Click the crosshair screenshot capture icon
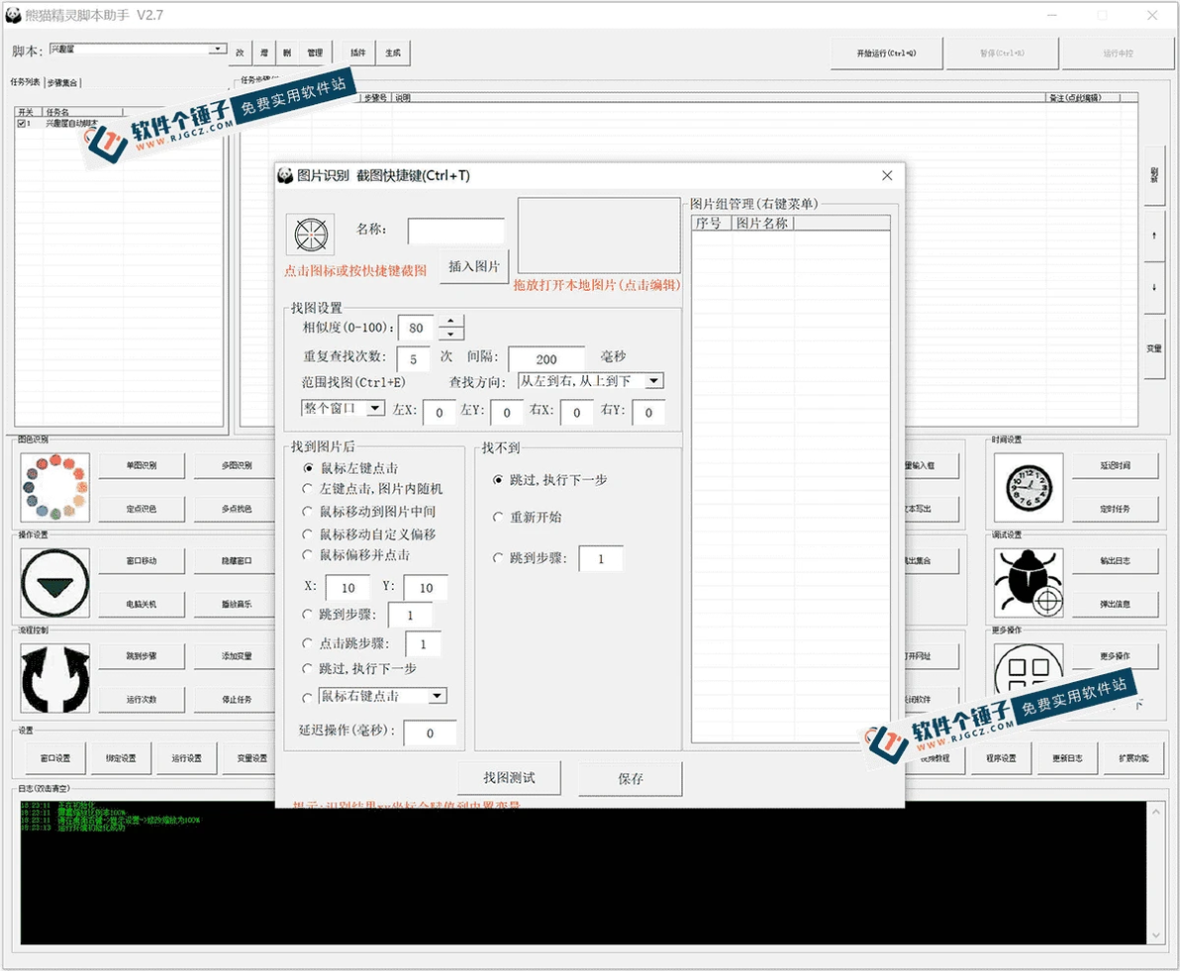The image size is (1180, 971). pyautogui.click(x=311, y=235)
